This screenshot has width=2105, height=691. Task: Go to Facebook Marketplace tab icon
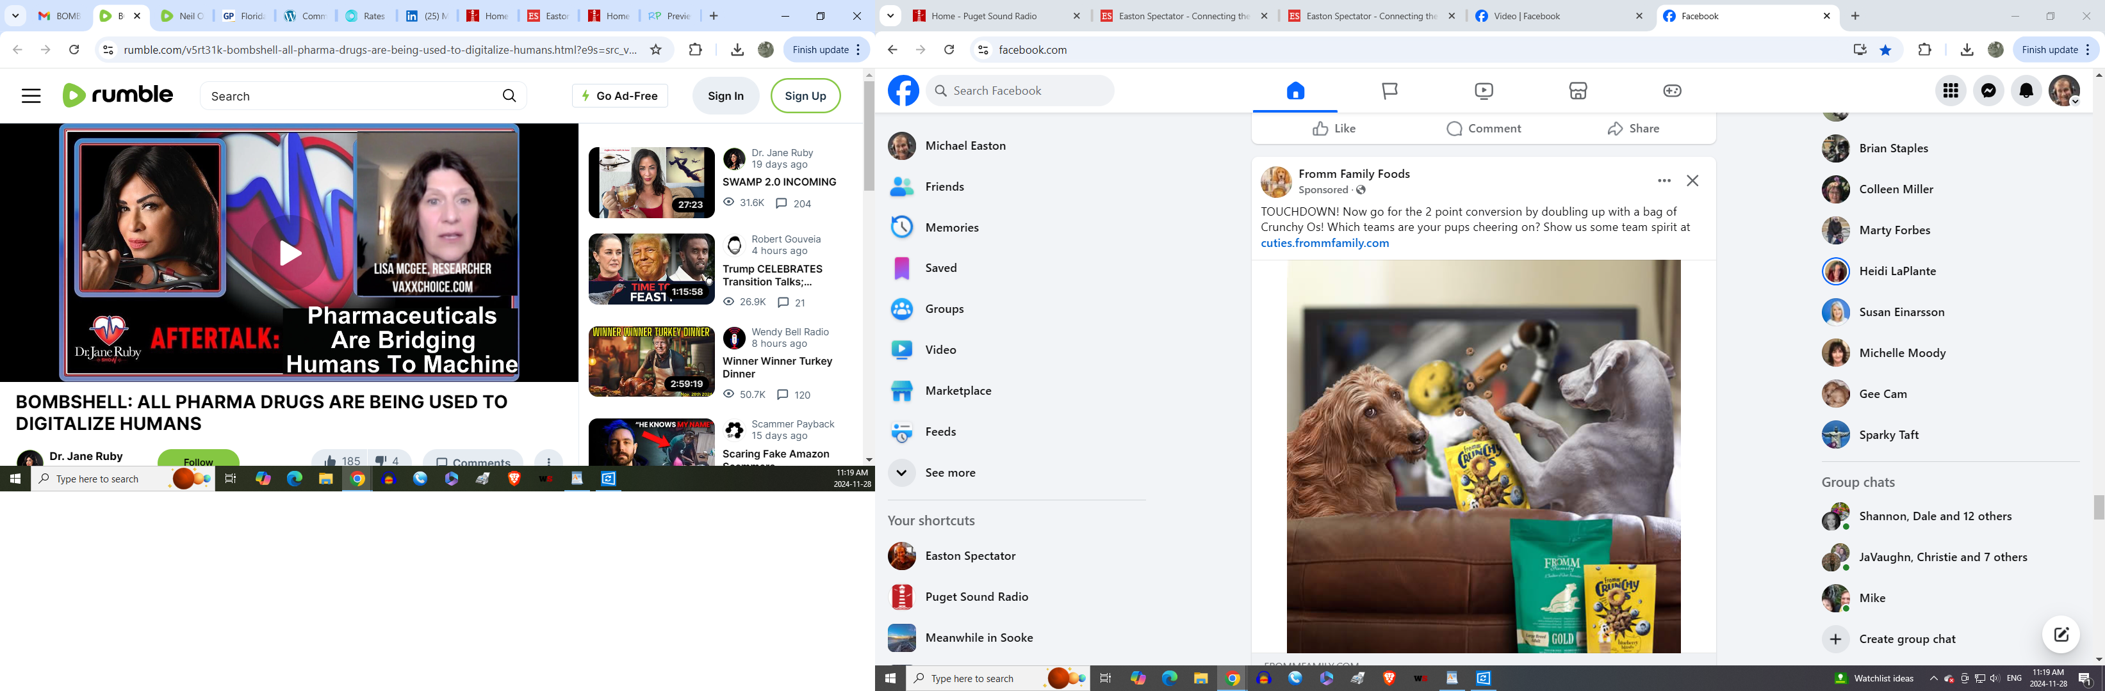pyautogui.click(x=1578, y=91)
